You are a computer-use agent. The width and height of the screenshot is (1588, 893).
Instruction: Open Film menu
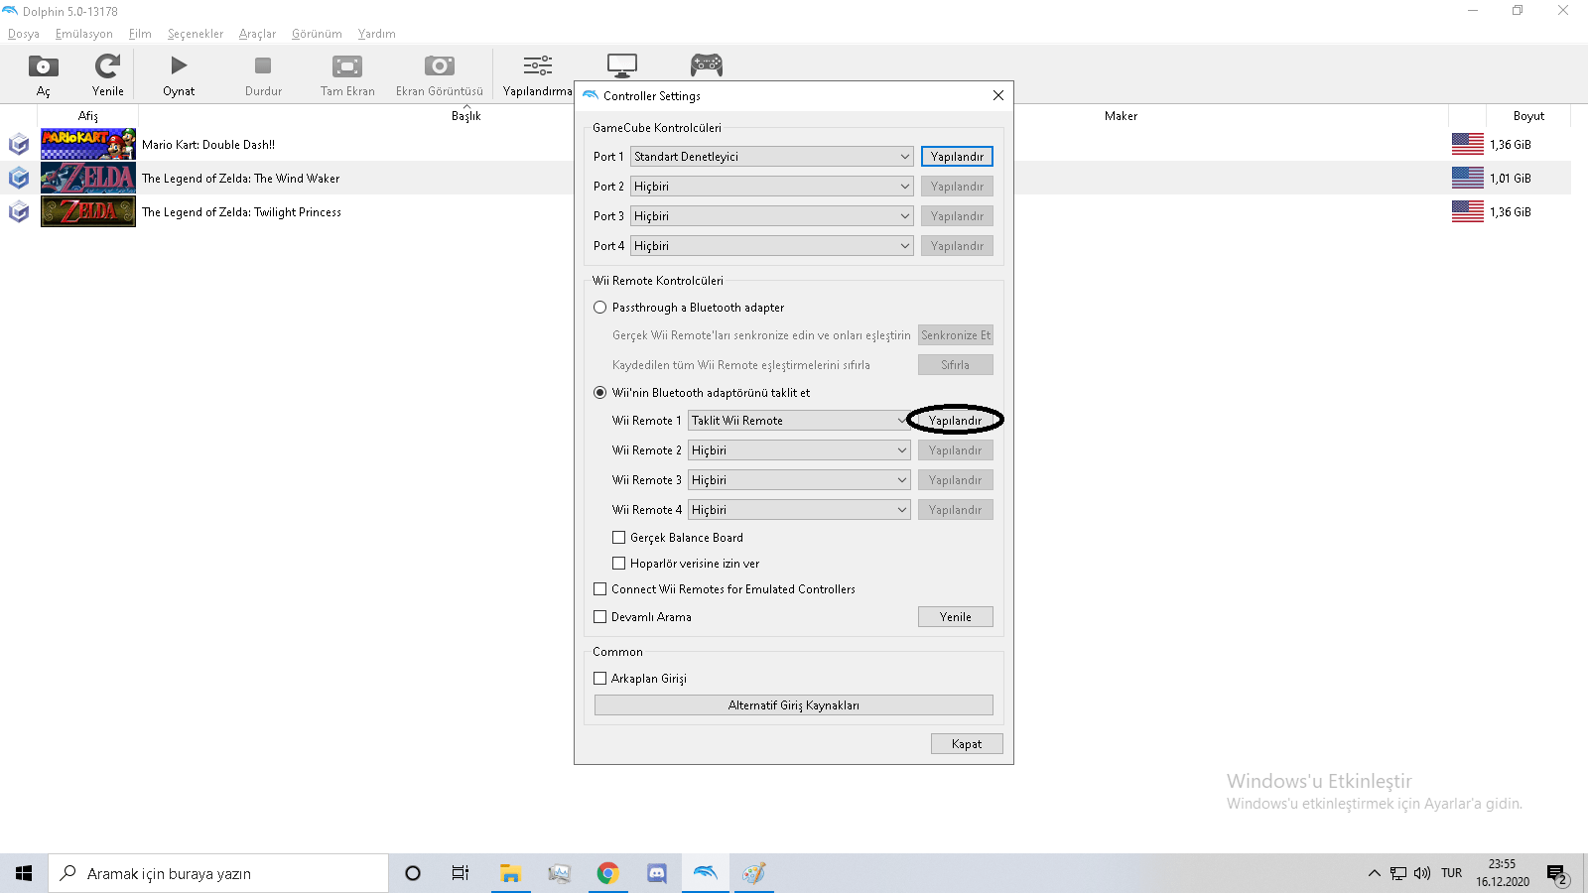[140, 34]
